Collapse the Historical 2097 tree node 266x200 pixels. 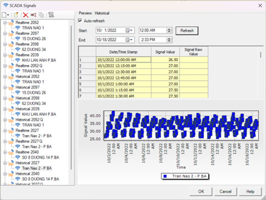(x=5, y=87)
